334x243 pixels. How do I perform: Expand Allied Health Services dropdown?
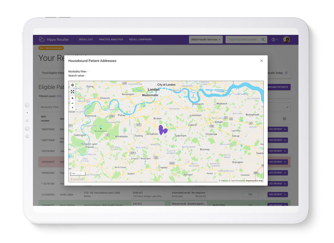tap(206, 39)
